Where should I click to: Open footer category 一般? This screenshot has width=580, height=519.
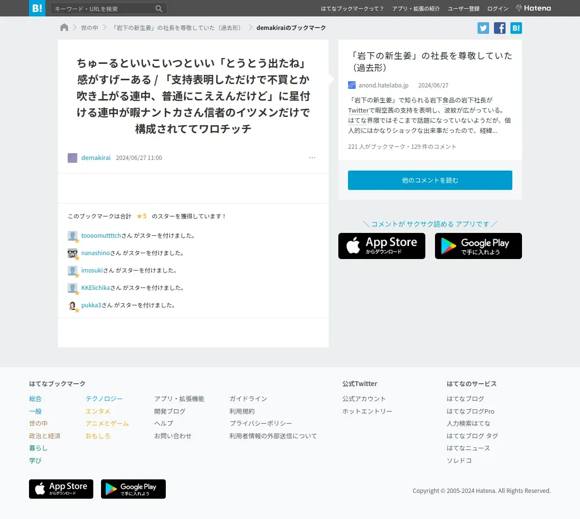[35, 411]
